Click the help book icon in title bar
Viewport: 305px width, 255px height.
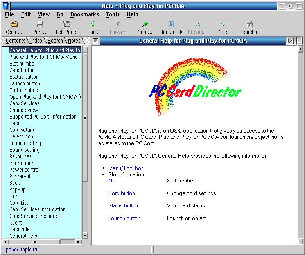coord(5,6)
